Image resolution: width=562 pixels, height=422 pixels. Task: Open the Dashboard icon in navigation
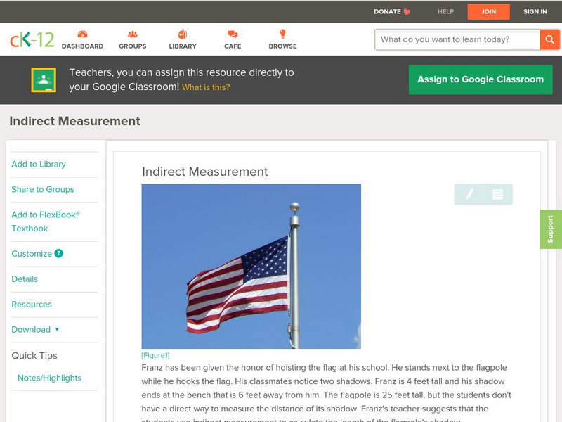[82, 34]
